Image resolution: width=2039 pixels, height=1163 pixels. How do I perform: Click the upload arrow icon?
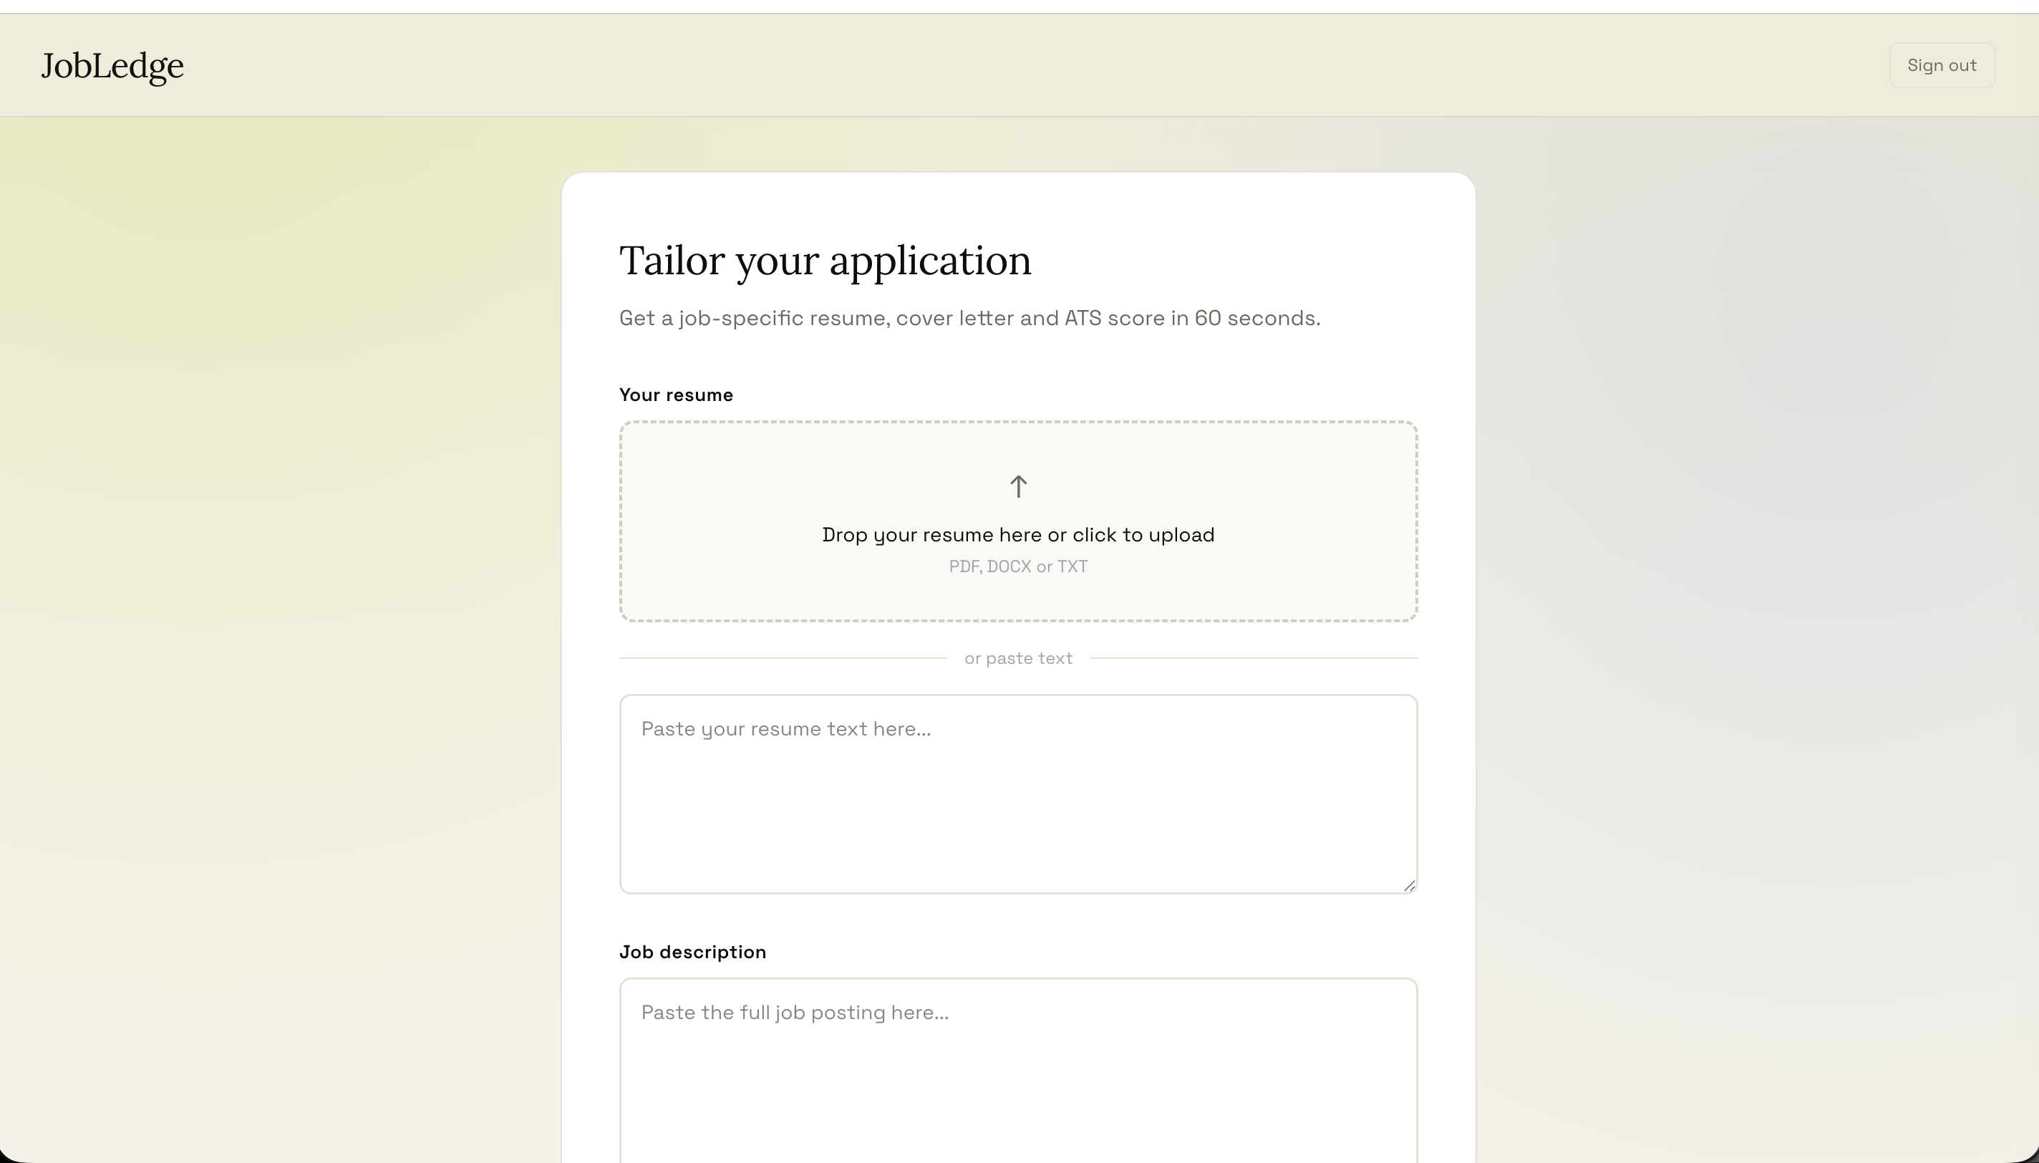pyautogui.click(x=1018, y=486)
